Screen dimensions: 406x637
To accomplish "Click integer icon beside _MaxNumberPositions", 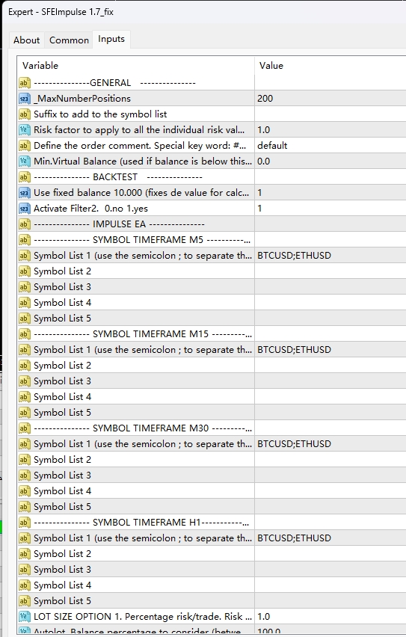I will coord(25,99).
